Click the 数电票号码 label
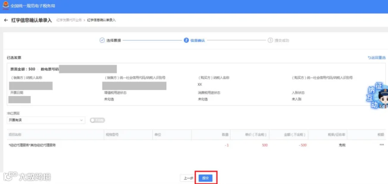 click(50, 69)
